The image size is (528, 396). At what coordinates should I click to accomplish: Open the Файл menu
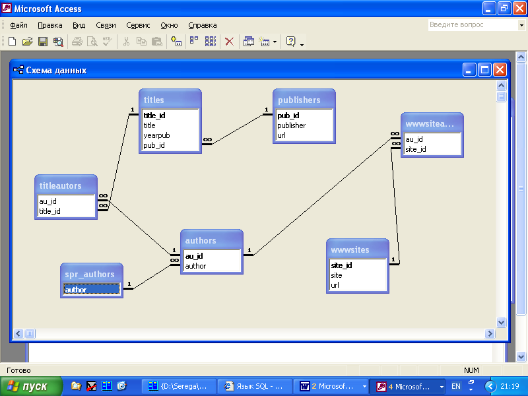[x=18, y=25]
